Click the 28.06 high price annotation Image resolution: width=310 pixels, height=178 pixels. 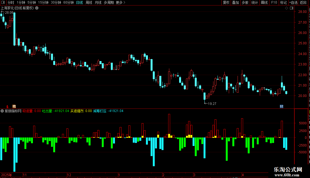(9, 13)
